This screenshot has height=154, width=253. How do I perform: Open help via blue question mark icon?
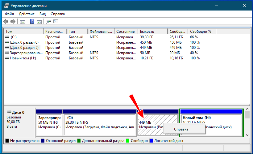point(32,21)
